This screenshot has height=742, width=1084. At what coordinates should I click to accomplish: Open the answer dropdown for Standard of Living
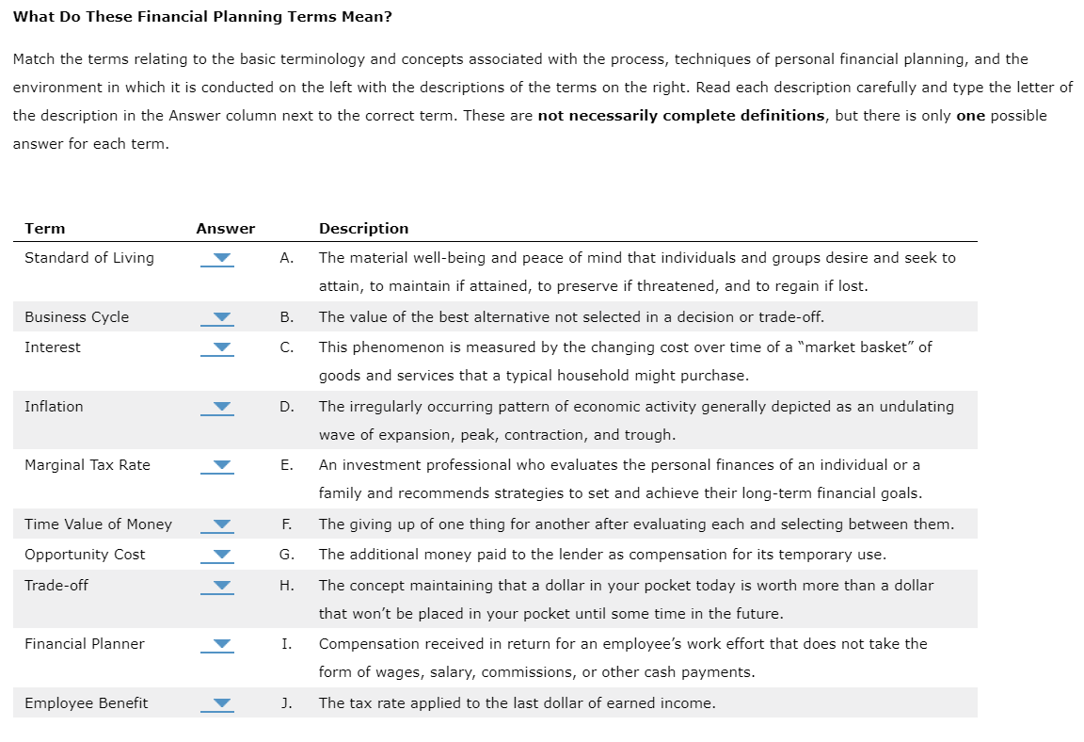[217, 258]
